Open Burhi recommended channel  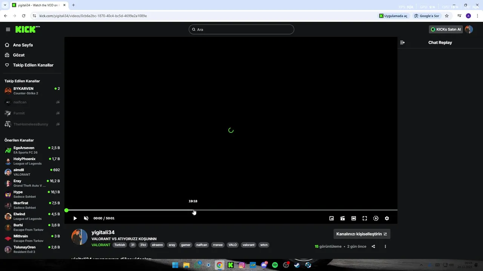pos(32,227)
